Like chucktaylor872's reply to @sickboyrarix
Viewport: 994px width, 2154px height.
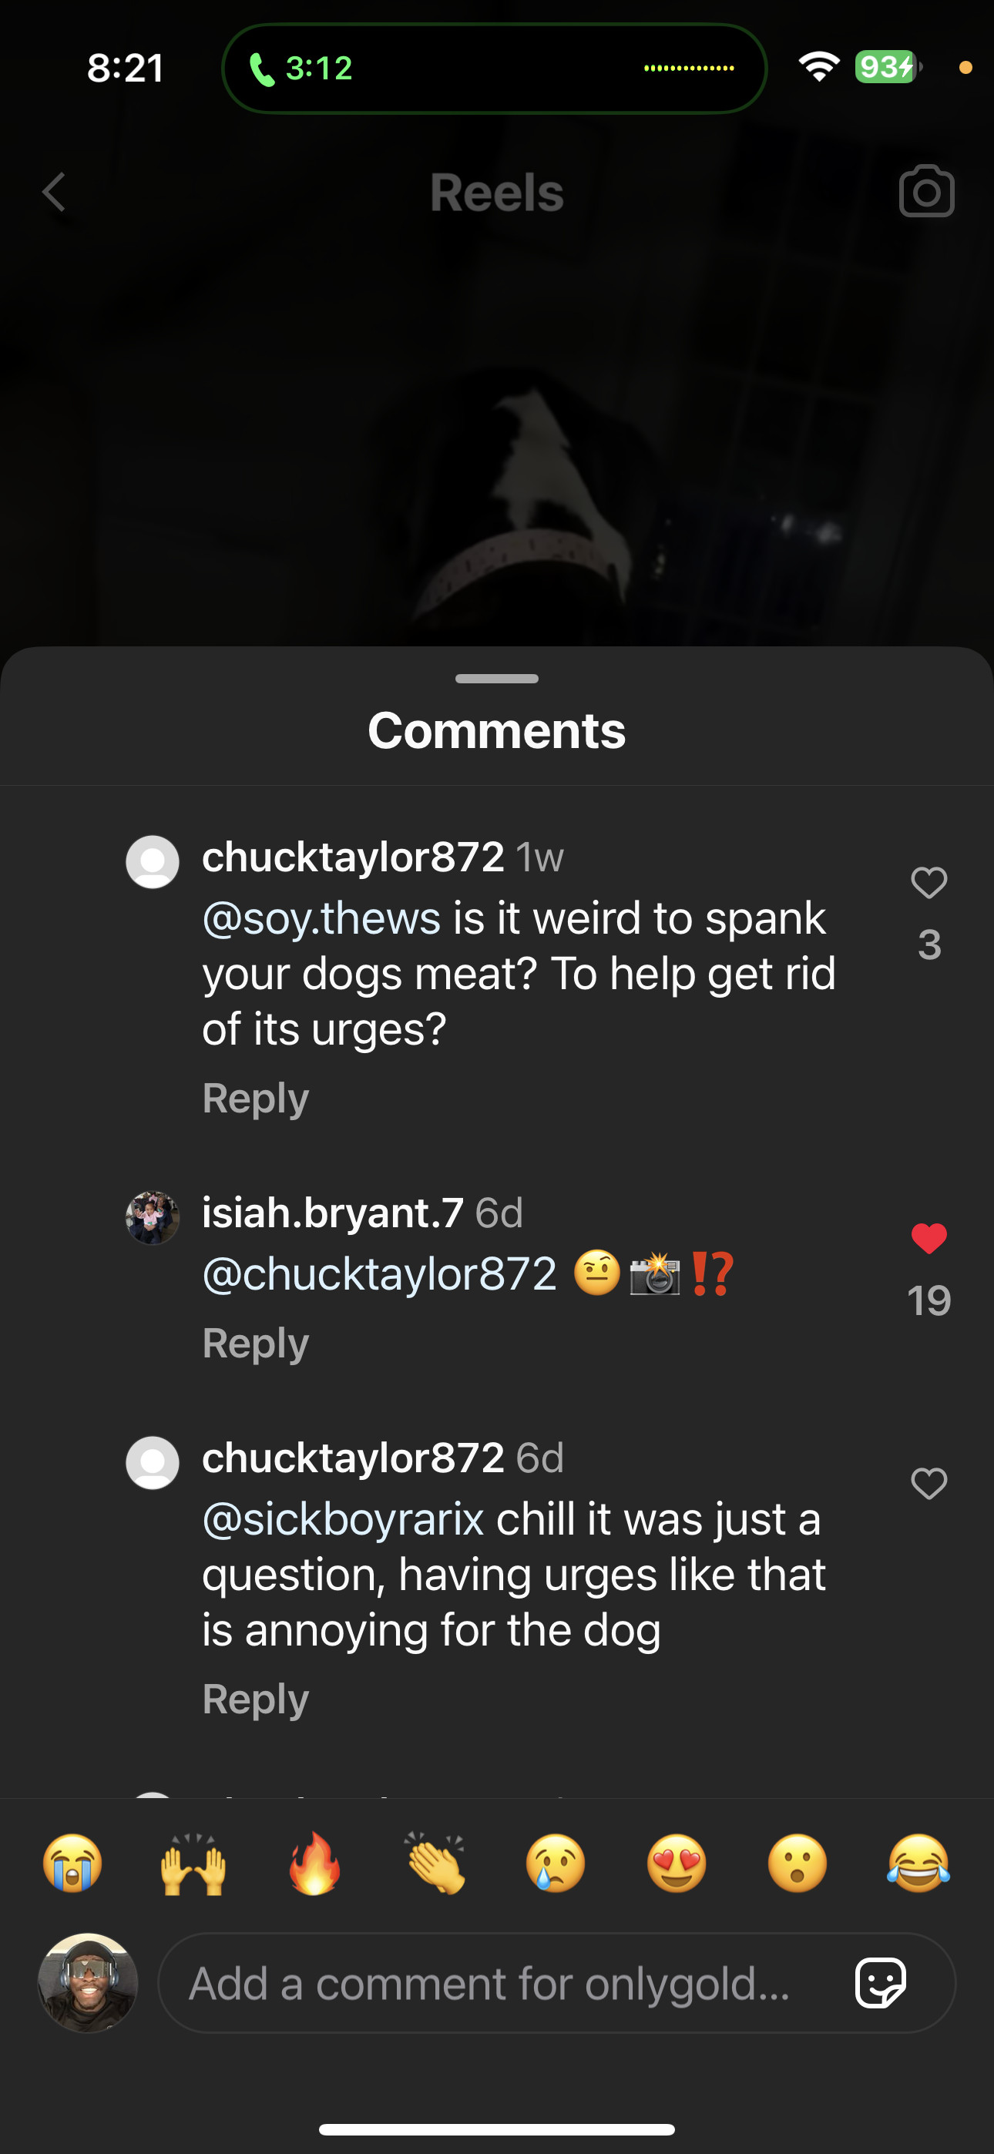(929, 1485)
